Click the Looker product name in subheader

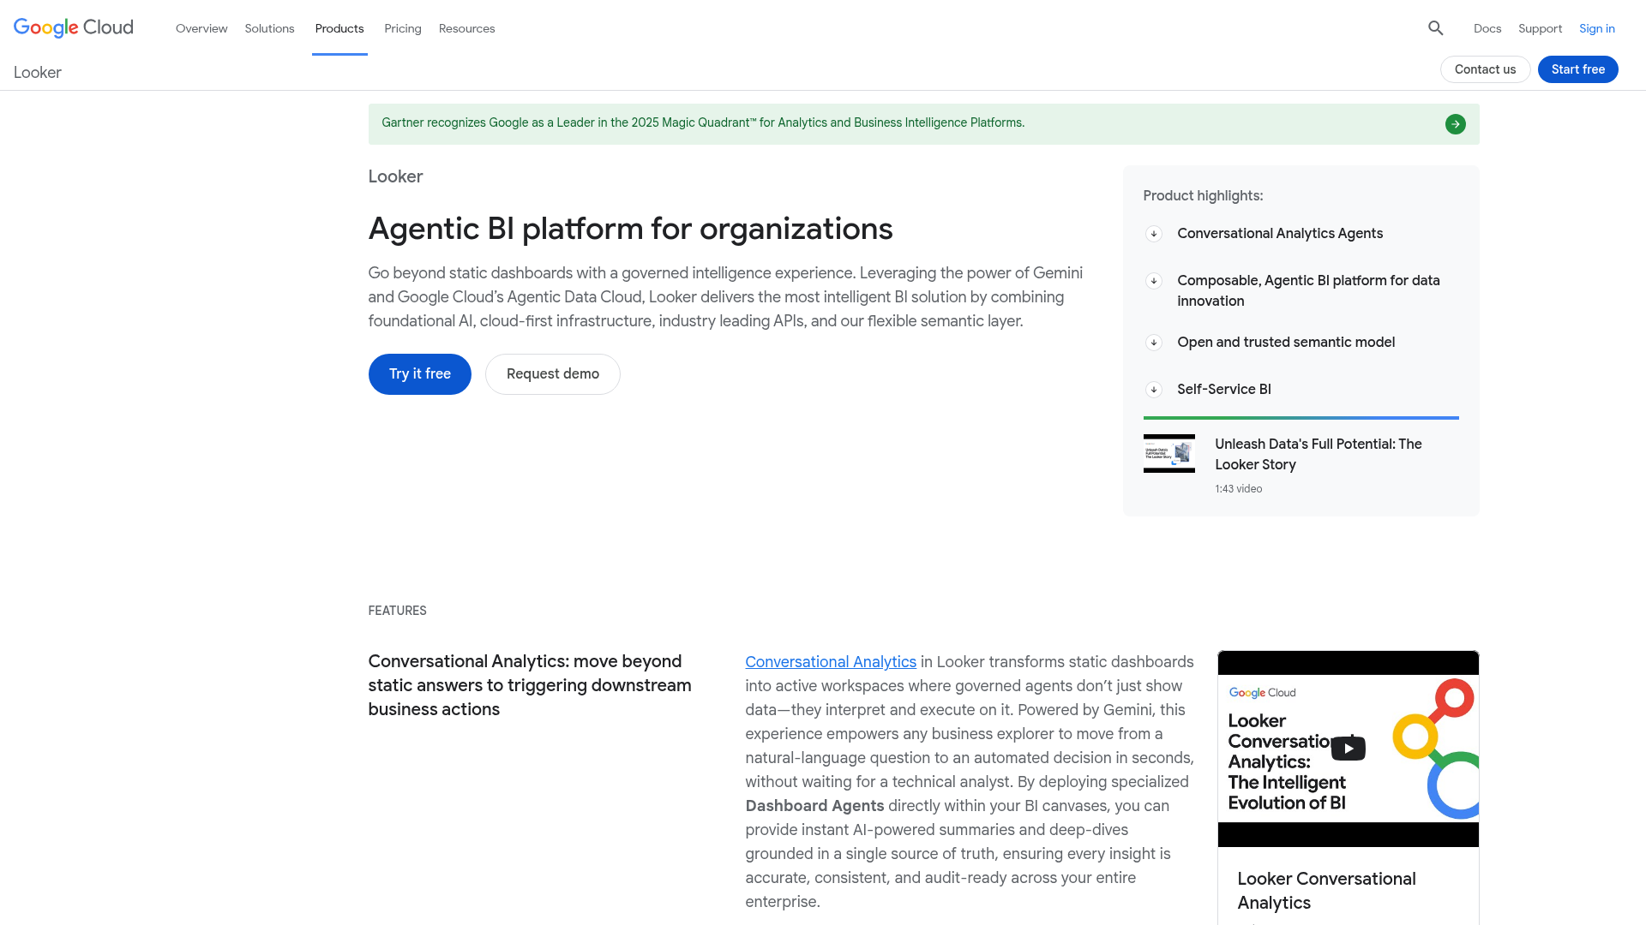pyautogui.click(x=38, y=73)
